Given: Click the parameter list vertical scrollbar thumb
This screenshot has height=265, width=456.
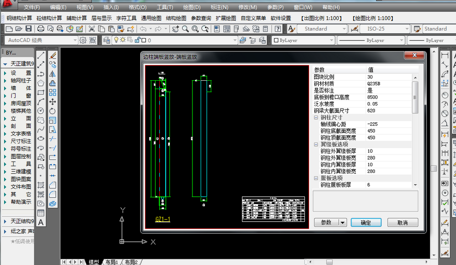Looking at the screenshot, I should click(x=415, y=98).
